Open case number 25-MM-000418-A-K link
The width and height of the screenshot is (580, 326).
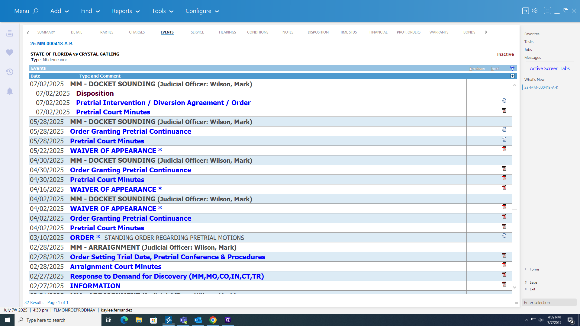pyautogui.click(x=51, y=44)
